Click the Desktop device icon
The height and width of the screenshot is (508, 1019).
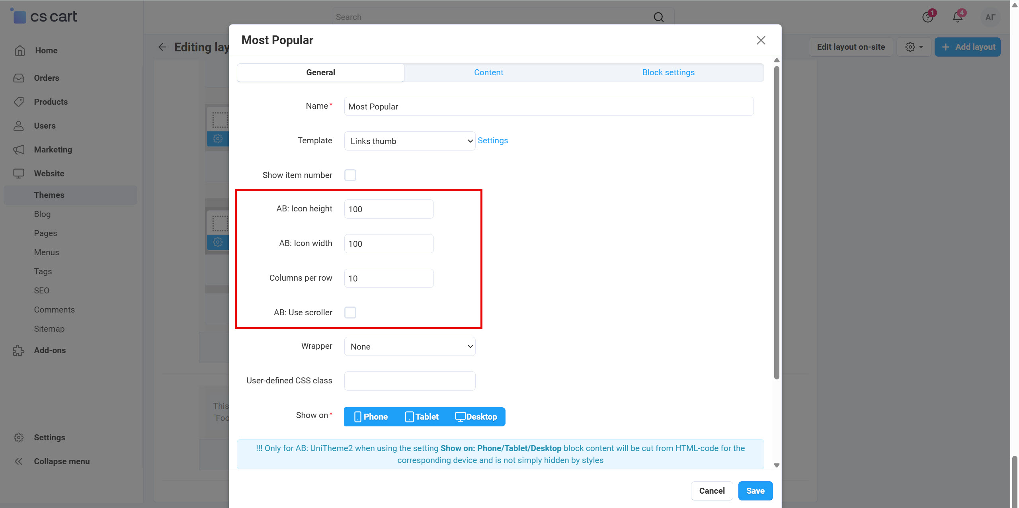point(460,417)
